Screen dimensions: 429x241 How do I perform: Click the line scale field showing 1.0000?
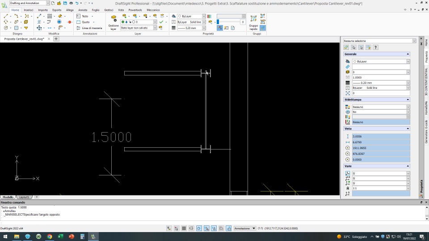click(380, 77)
